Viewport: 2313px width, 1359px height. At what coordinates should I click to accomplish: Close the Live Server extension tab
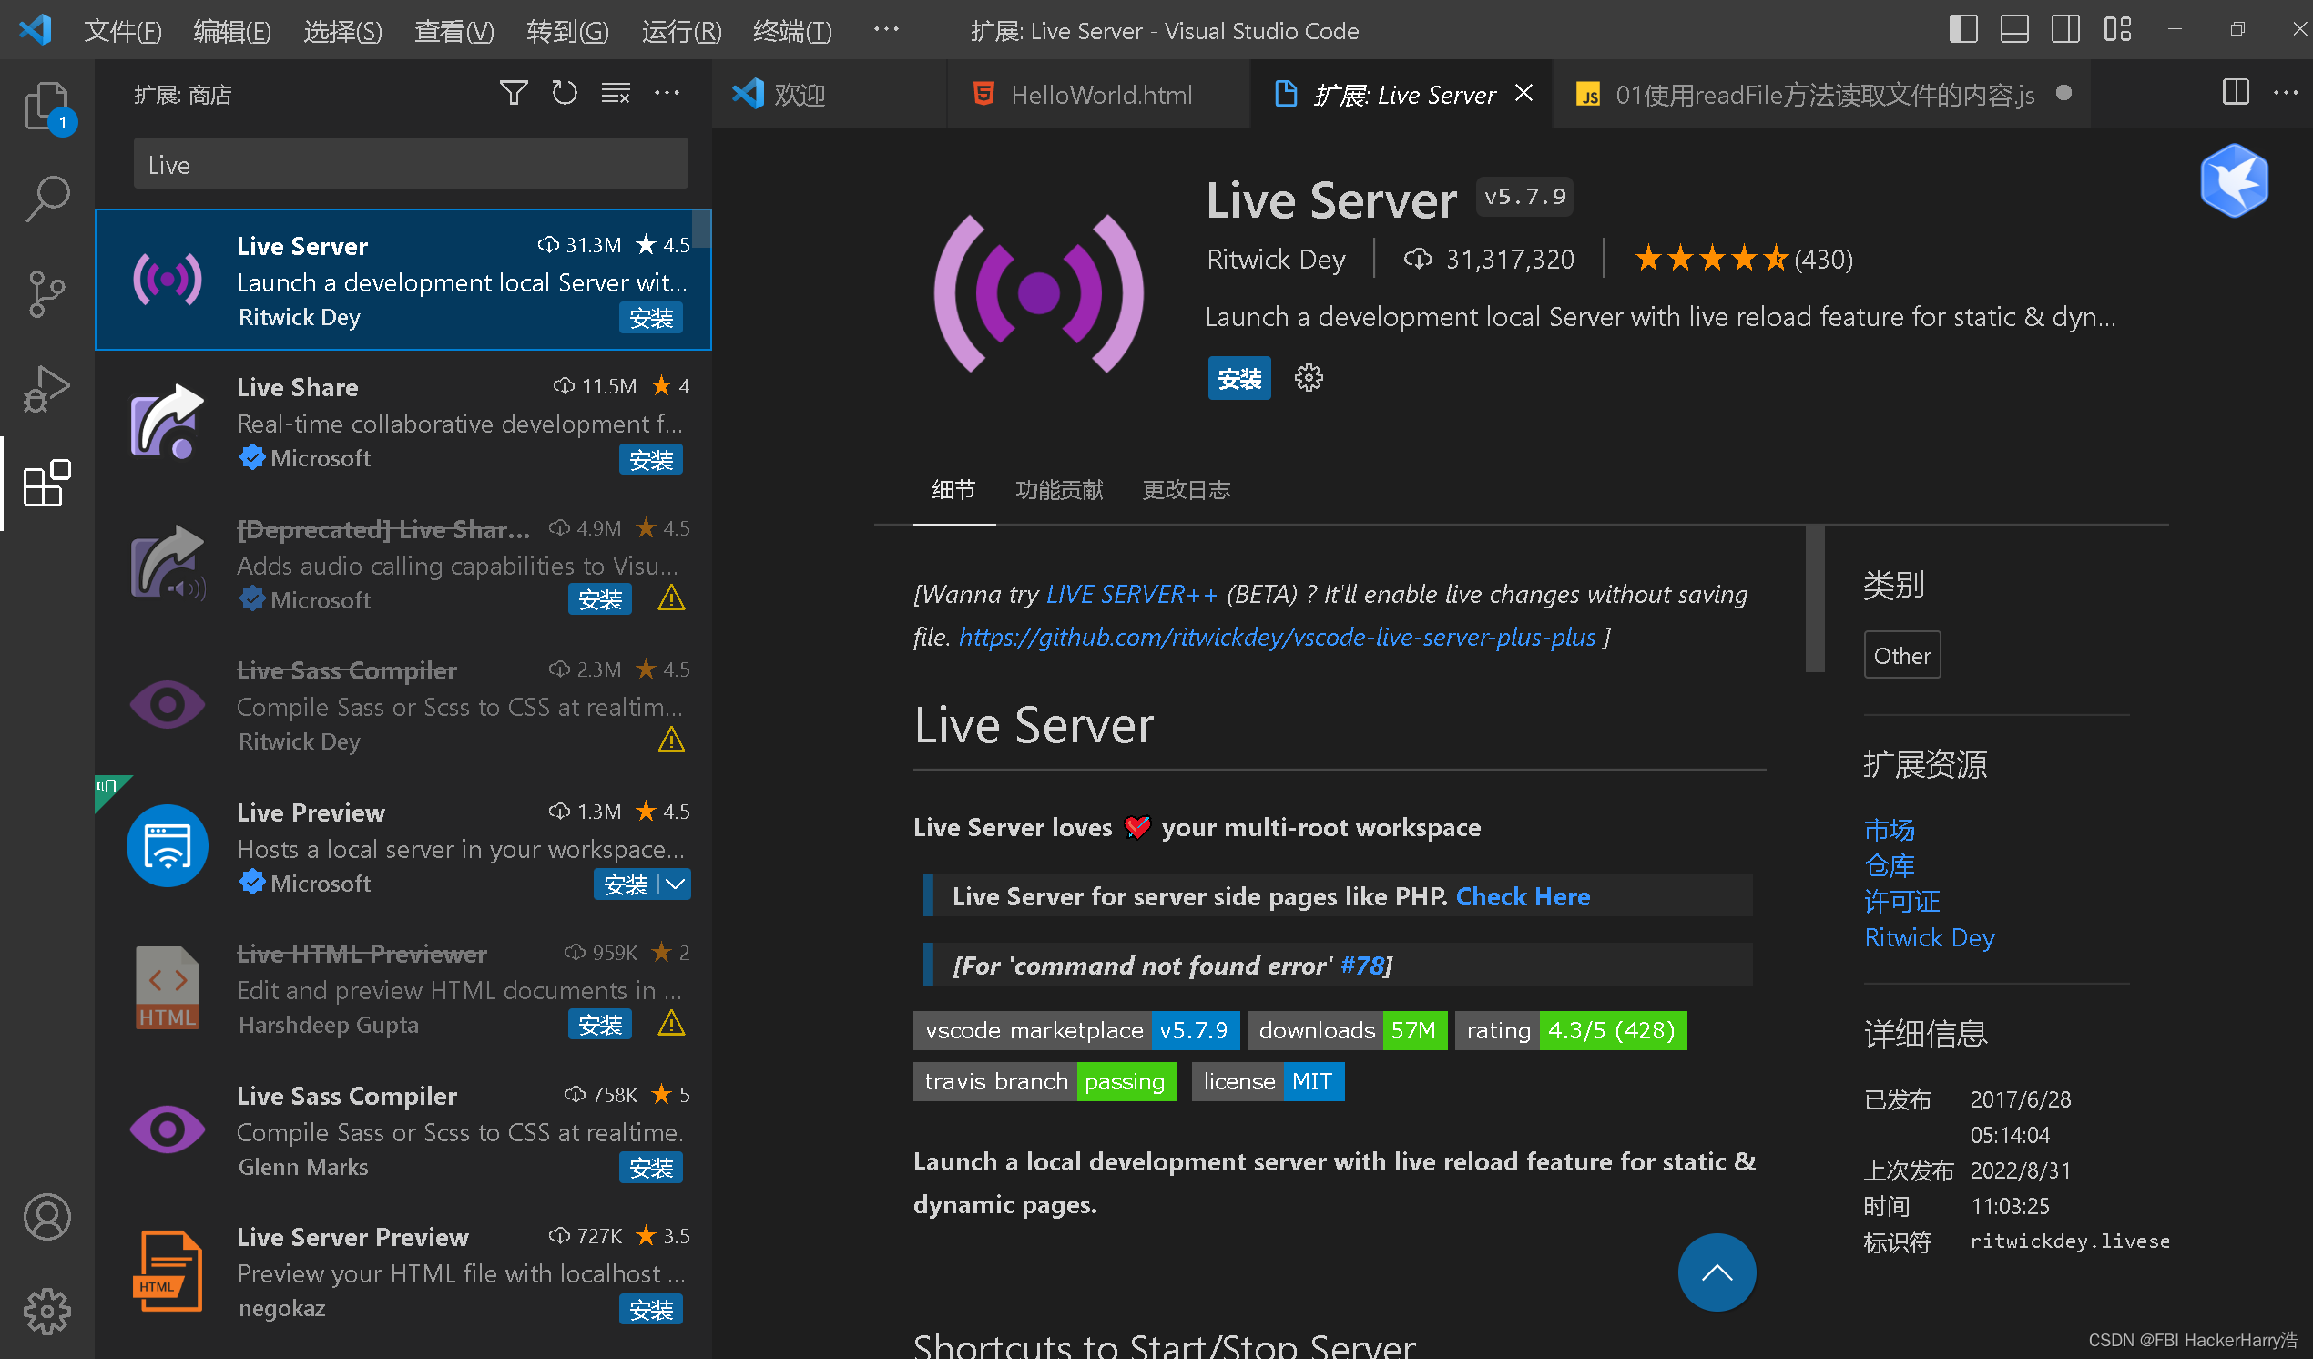(x=1523, y=93)
